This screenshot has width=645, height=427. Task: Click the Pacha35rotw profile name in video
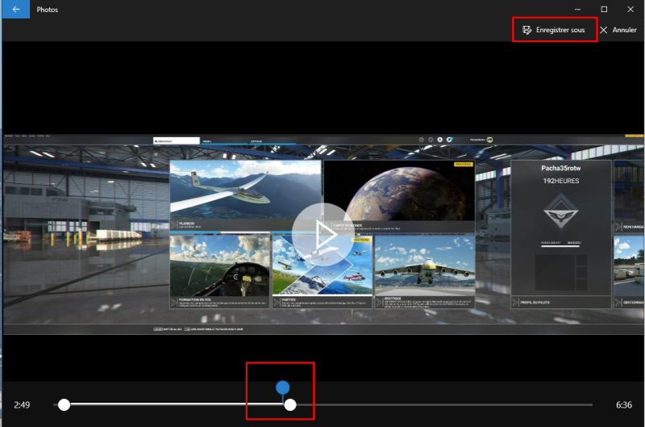[x=560, y=168]
